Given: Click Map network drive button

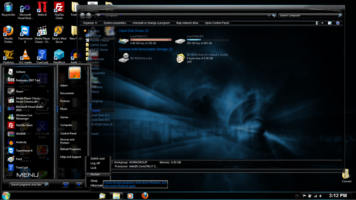Looking at the screenshot, I should (187, 23).
